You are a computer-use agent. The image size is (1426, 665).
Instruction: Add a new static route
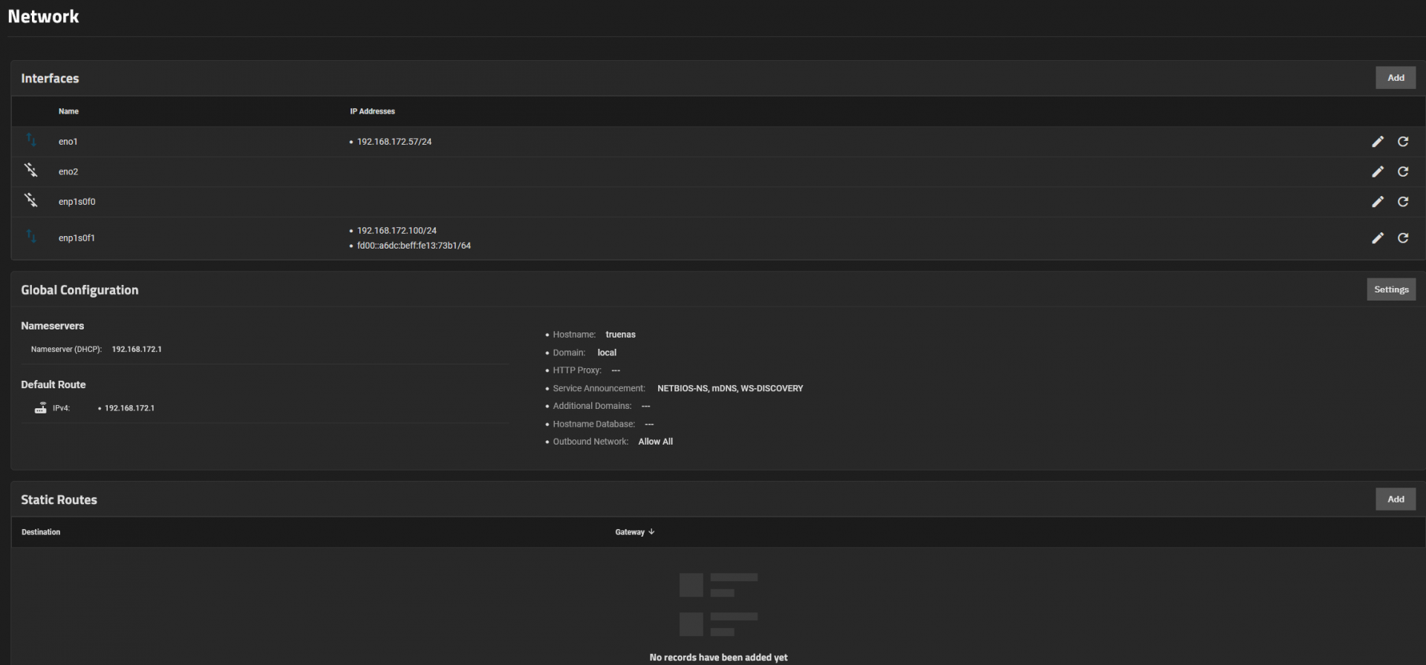pyautogui.click(x=1395, y=499)
